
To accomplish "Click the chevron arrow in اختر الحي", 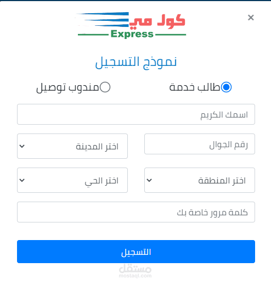I will (x=22, y=180).
